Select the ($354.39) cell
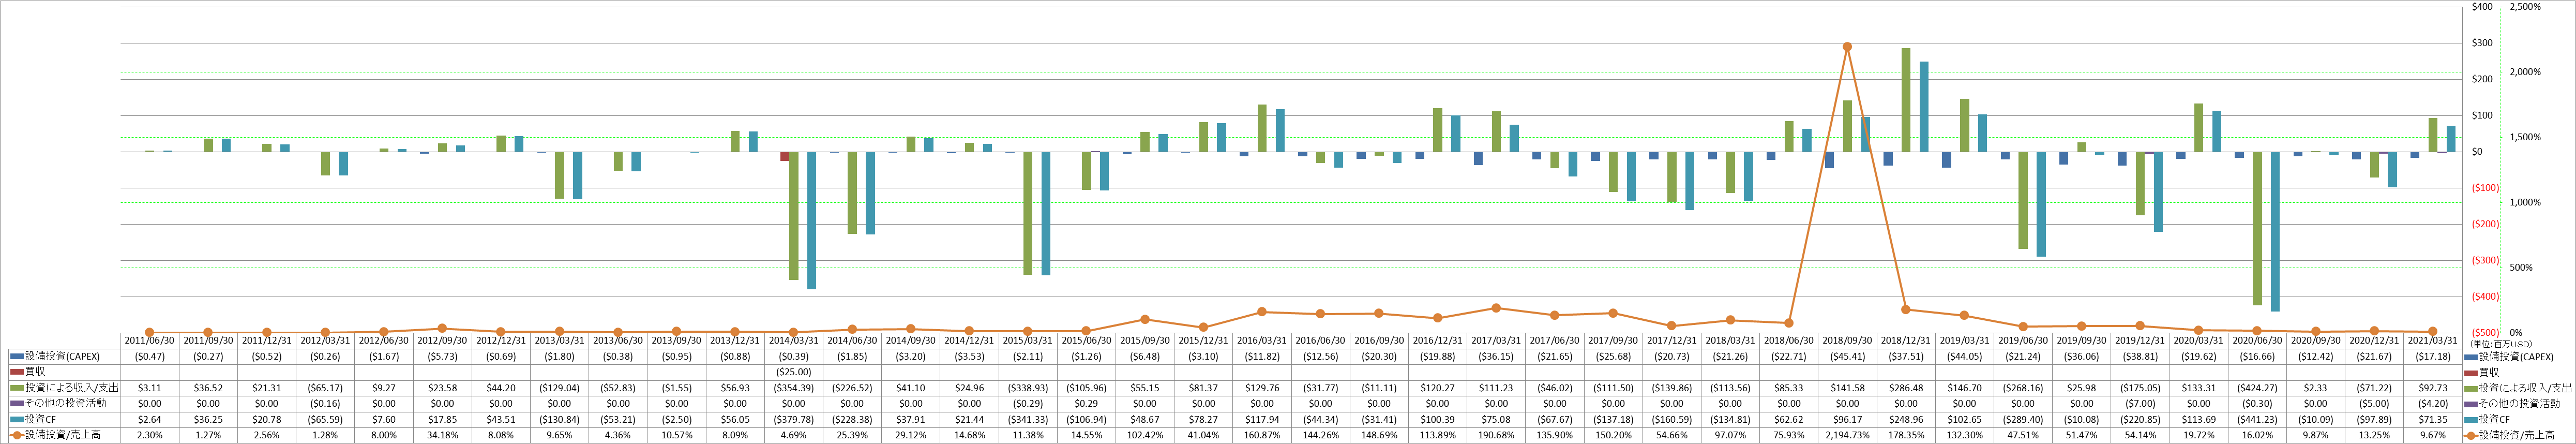2576x444 pixels. pyautogui.click(x=794, y=388)
